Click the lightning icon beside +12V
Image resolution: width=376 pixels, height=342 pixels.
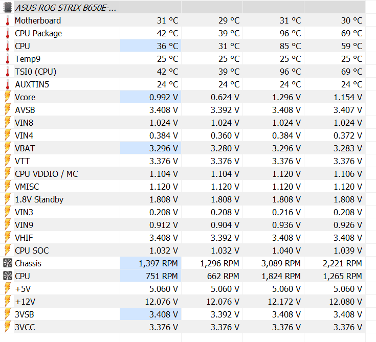pos(8,302)
